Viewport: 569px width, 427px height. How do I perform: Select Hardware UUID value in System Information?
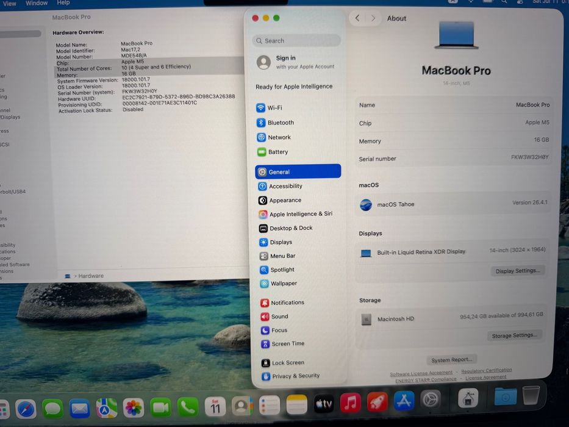click(x=179, y=97)
